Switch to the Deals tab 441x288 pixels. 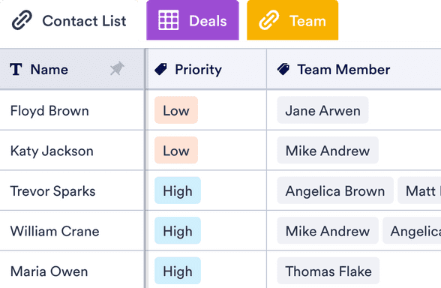pyautogui.click(x=193, y=20)
